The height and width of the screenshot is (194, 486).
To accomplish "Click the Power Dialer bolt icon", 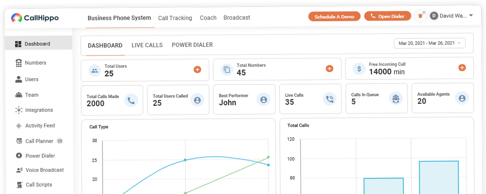I will coord(19,156).
